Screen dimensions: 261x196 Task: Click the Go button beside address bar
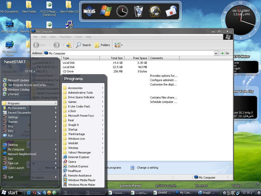[225, 53]
